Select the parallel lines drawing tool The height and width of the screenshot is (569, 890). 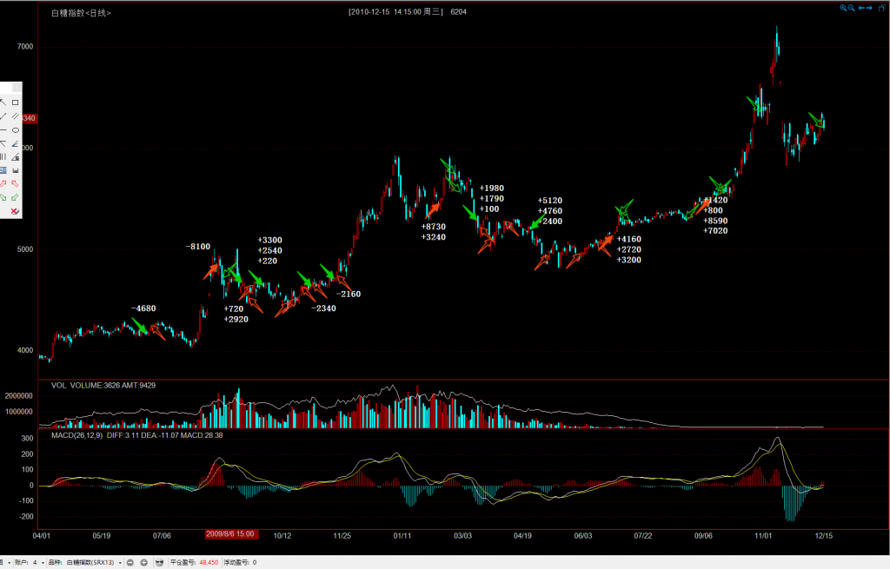coord(16,116)
